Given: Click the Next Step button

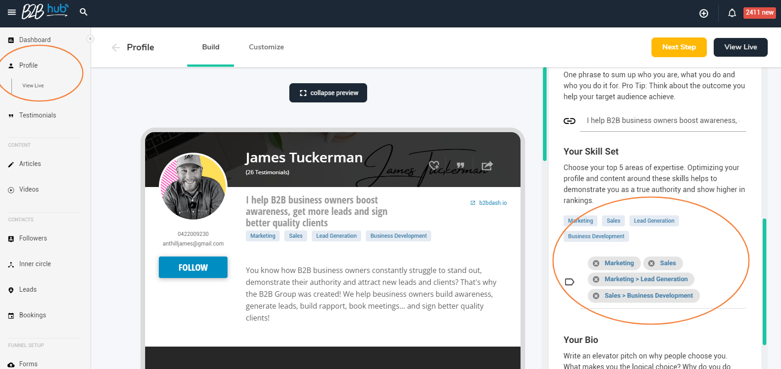Looking at the screenshot, I should point(679,47).
